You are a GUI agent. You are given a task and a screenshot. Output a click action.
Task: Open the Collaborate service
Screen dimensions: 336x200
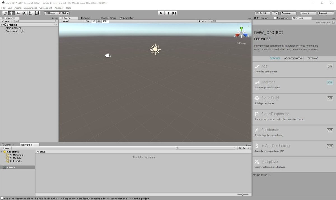(294, 133)
